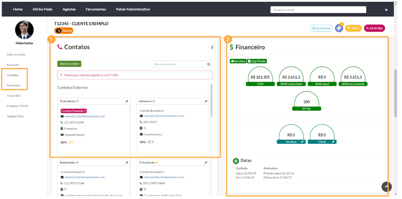Toggle the star on influencer contact
The height and width of the screenshot is (199, 402).
154,101
